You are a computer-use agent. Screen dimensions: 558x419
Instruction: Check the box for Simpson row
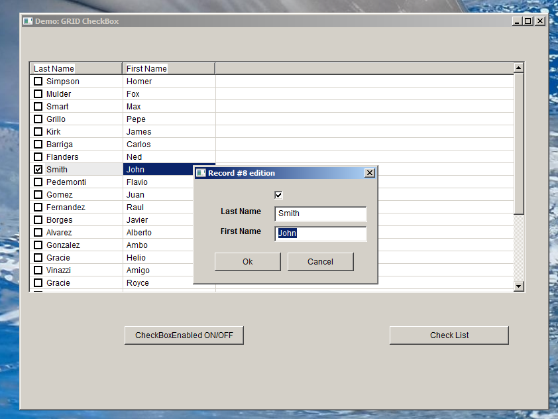38,82
